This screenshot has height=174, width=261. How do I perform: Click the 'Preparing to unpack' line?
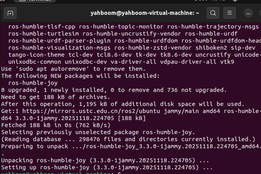[131, 146]
